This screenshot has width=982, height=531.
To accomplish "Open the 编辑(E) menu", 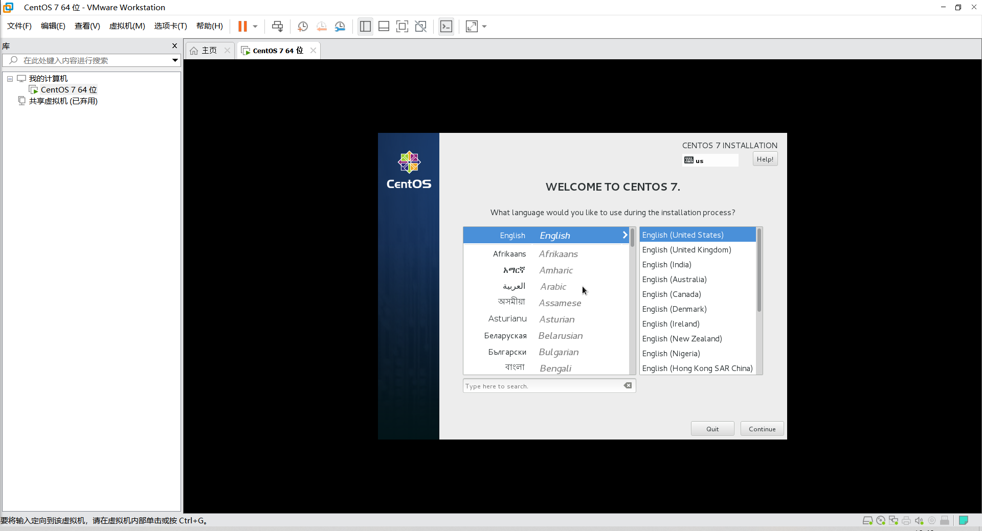I will click(53, 26).
